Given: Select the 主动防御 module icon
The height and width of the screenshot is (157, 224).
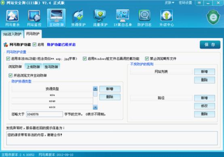Looking at the screenshot, I should (56, 18).
